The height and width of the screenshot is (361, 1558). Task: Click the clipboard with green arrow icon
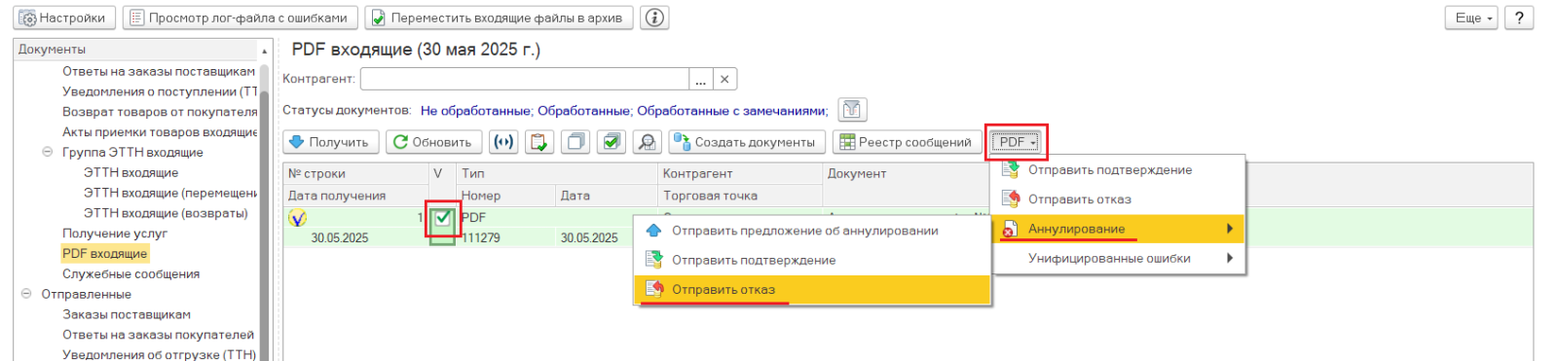(539, 142)
